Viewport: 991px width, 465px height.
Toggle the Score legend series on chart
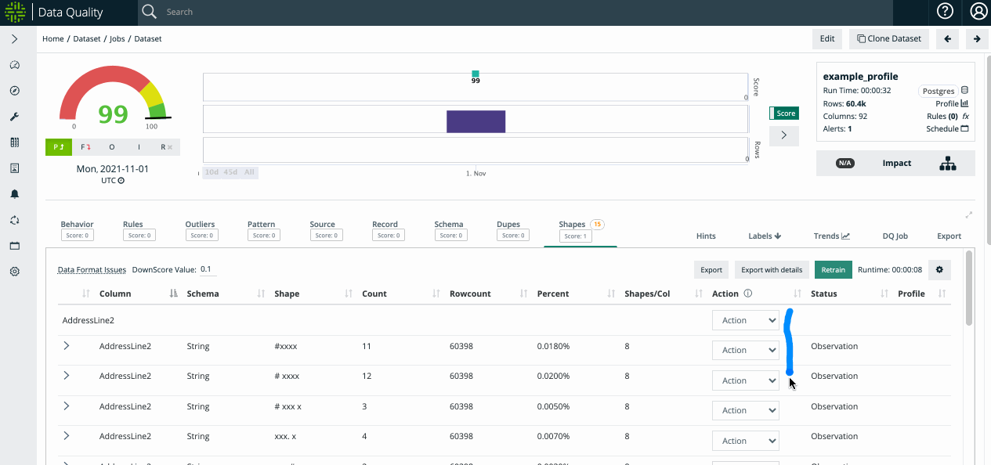[783, 114]
